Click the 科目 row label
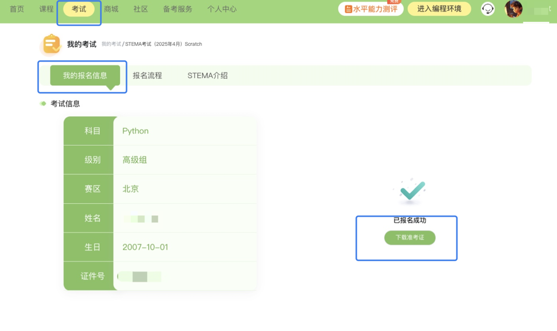The width and height of the screenshot is (557, 331). pos(92,131)
